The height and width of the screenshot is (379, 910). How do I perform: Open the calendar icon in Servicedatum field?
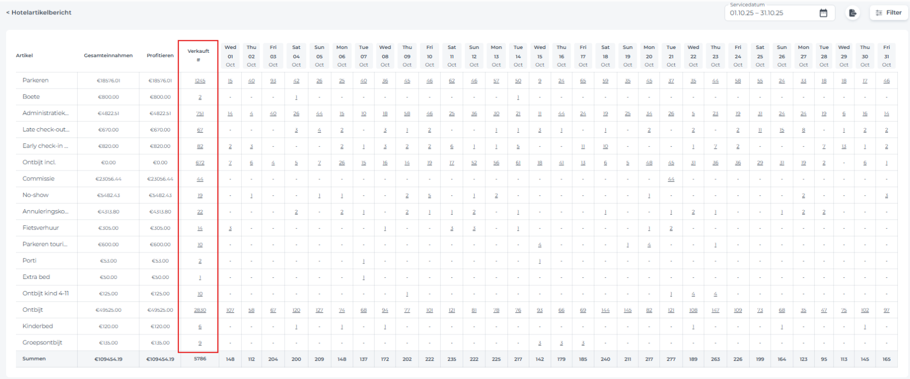(823, 13)
